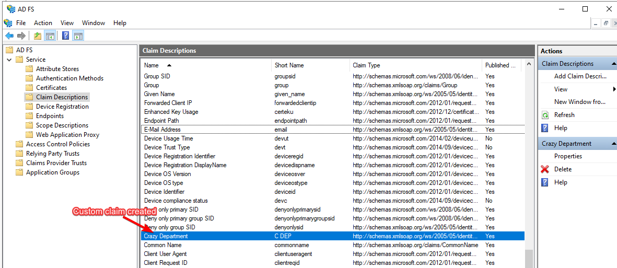Collapse the Claim Descriptions actions section

point(613,64)
